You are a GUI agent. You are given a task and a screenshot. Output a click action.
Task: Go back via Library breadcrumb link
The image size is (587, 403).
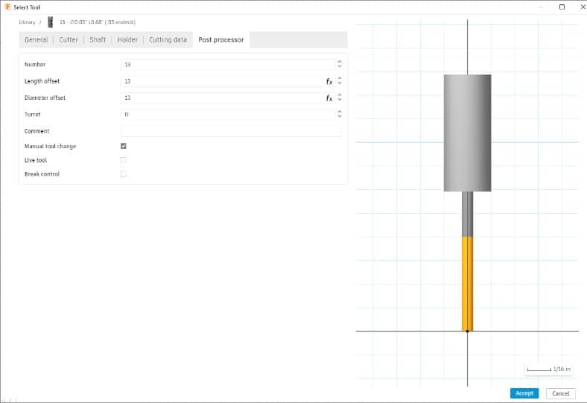click(x=27, y=22)
